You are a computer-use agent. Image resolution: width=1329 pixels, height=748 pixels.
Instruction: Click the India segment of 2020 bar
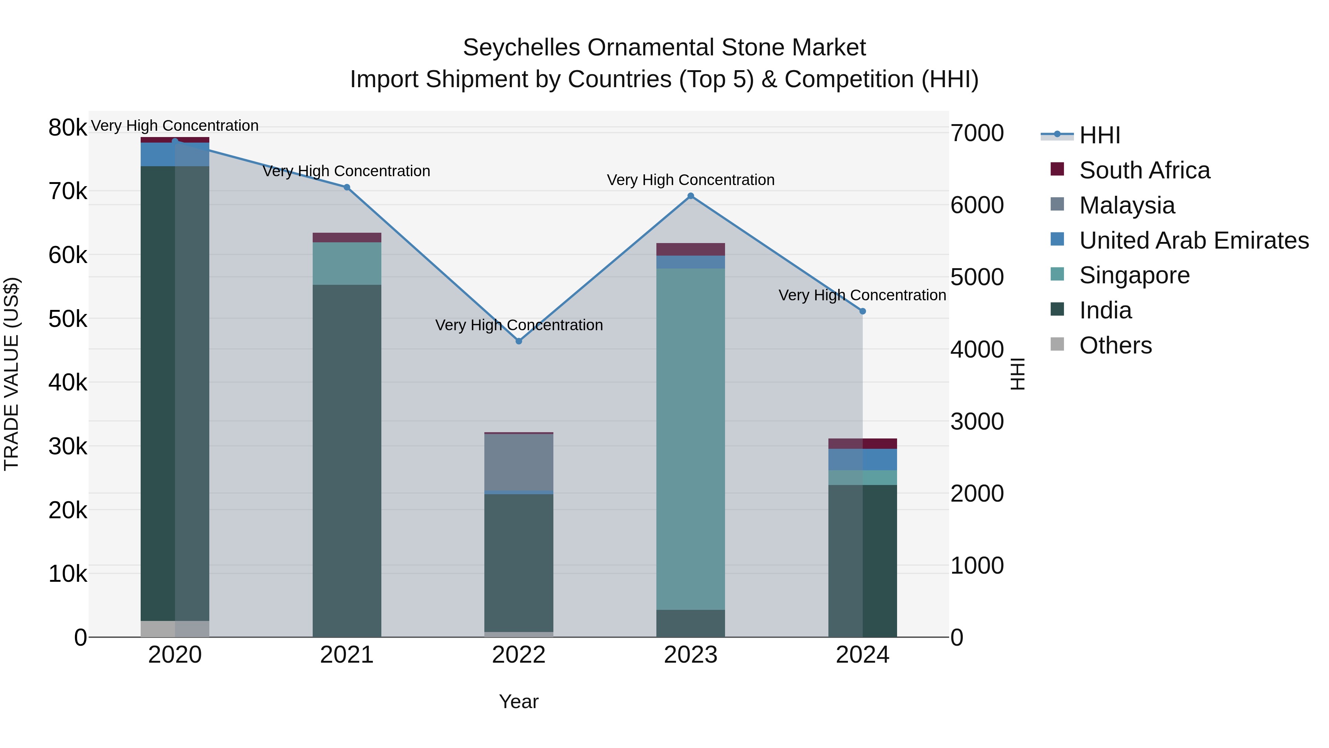click(x=175, y=393)
